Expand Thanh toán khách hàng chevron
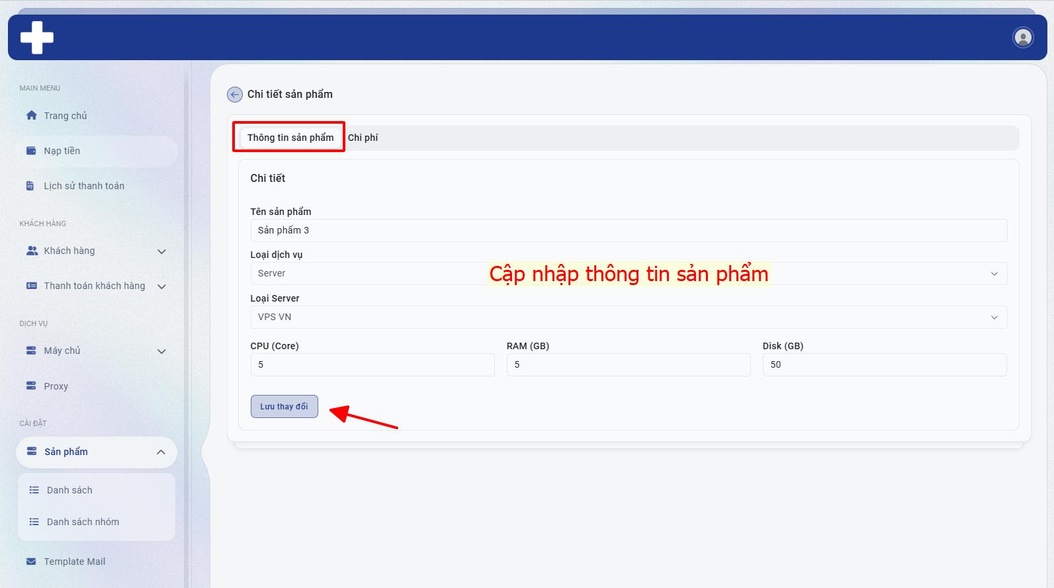The height and width of the screenshot is (588, 1054). (x=161, y=286)
